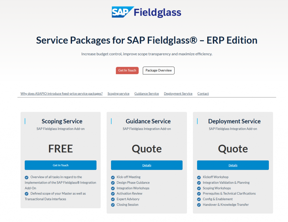Click the red Get In Touch button
288x222 pixels.
pos(127,70)
